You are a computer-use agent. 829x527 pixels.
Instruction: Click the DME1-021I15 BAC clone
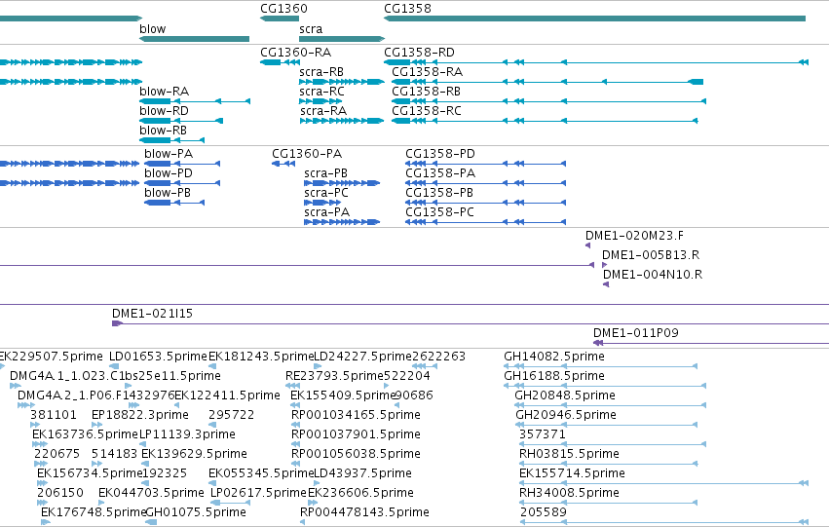coord(471,324)
